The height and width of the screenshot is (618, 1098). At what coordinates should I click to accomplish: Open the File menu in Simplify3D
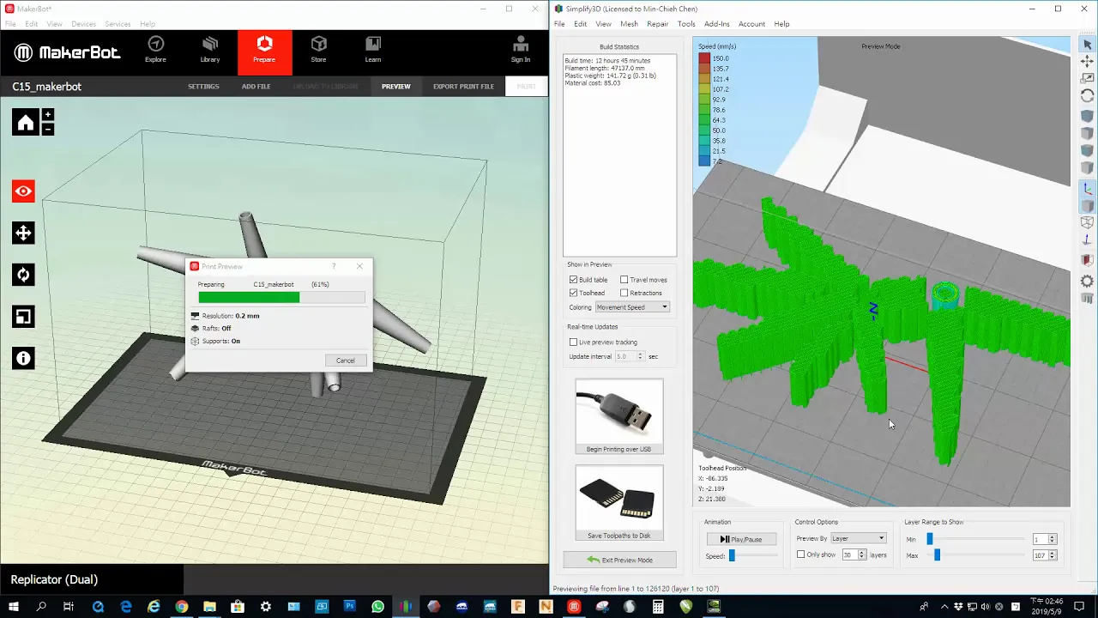click(x=559, y=24)
